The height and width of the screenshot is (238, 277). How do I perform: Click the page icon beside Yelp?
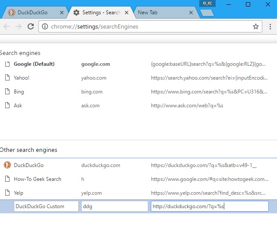pyautogui.click(x=7, y=193)
